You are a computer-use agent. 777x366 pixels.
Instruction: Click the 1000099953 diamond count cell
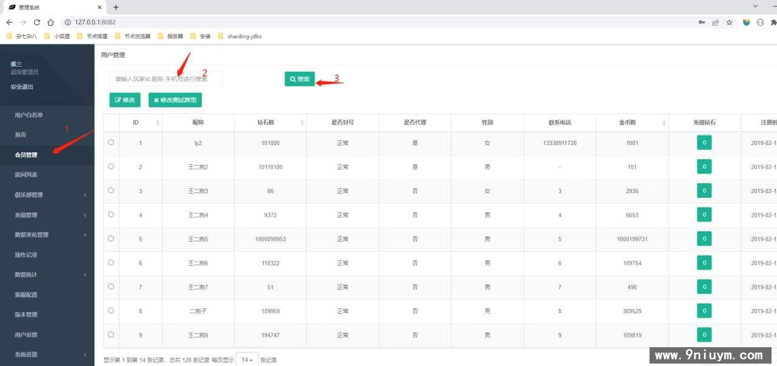tap(270, 239)
